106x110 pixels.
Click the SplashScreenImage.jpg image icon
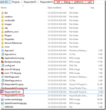click(x=2, y=103)
